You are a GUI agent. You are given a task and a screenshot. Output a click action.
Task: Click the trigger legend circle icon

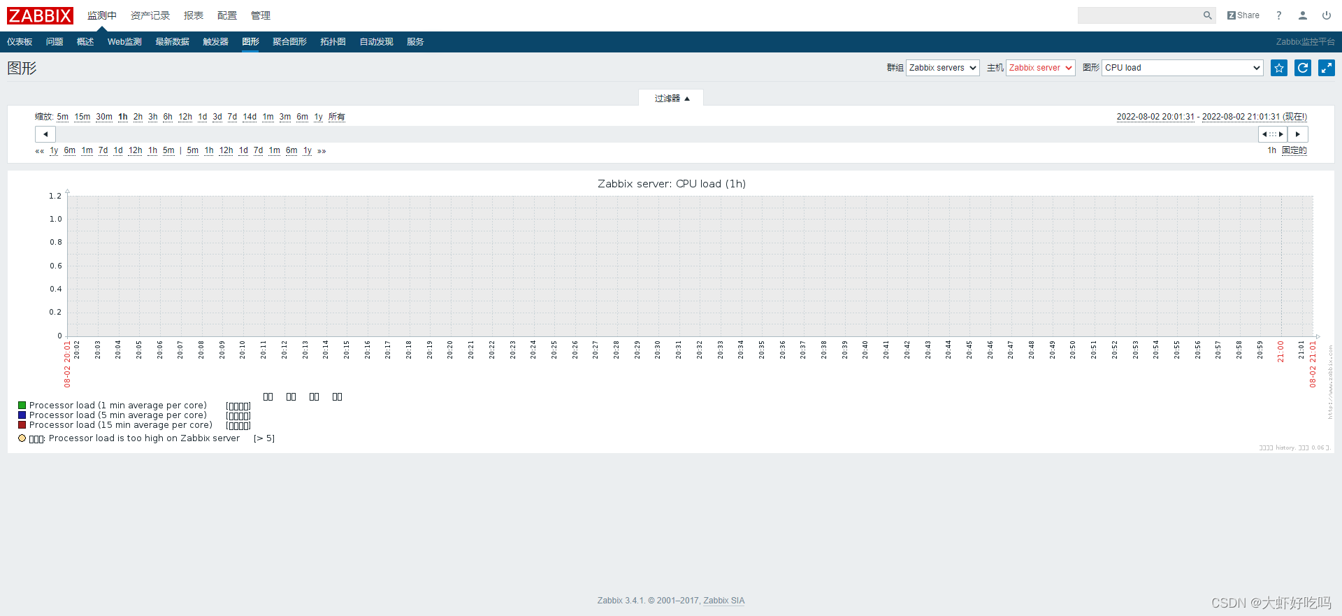click(x=22, y=438)
